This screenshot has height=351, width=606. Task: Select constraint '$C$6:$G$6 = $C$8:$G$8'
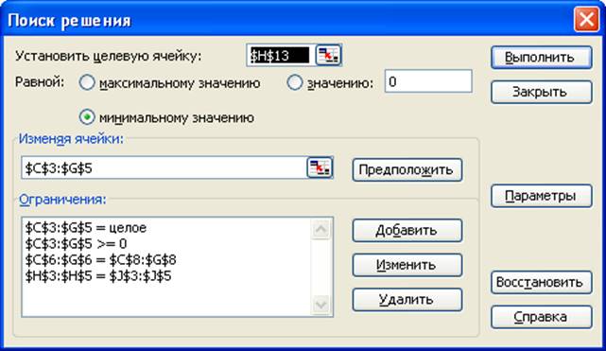click(x=100, y=260)
